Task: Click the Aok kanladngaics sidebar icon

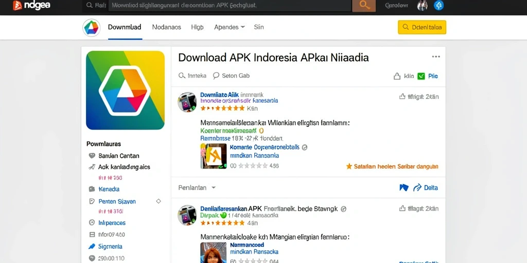Action: point(92,167)
